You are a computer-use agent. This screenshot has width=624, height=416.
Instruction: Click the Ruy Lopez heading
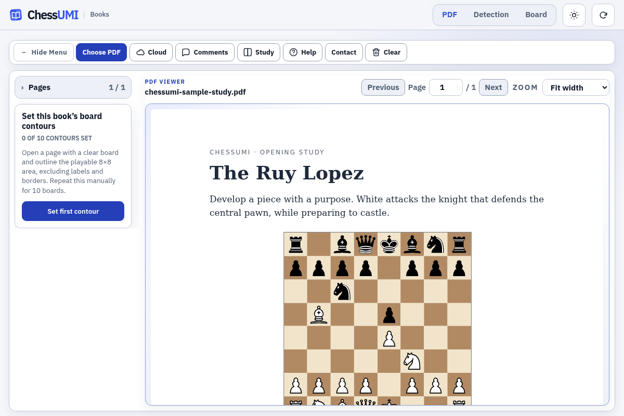[x=287, y=173]
